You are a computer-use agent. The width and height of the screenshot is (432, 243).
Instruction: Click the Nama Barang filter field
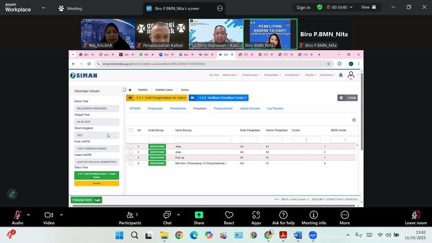(203, 139)
